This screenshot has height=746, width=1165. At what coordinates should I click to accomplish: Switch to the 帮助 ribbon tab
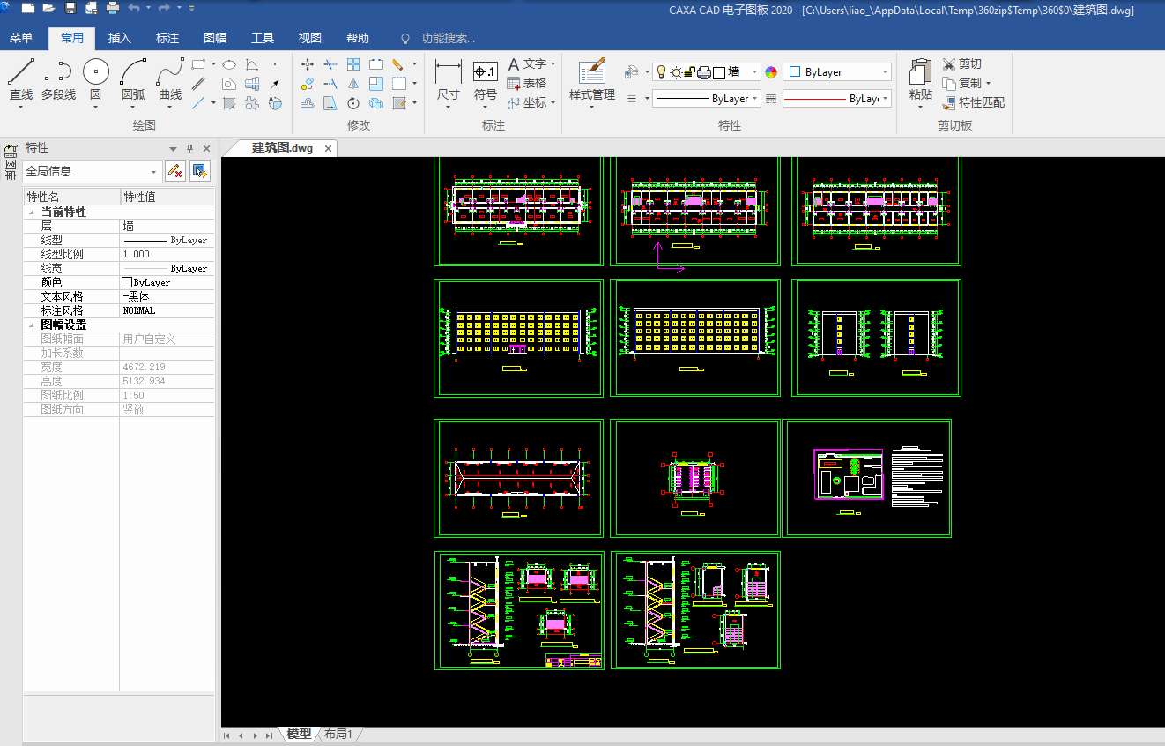click(358, 38)
